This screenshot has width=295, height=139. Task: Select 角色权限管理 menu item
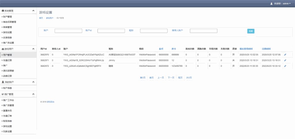coord(9,22)
